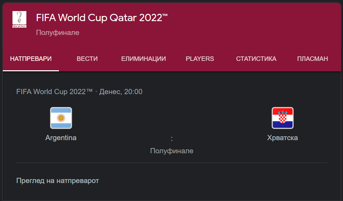Go to the PLAYERS tab

pyautogui.click(x=200, y=59)
